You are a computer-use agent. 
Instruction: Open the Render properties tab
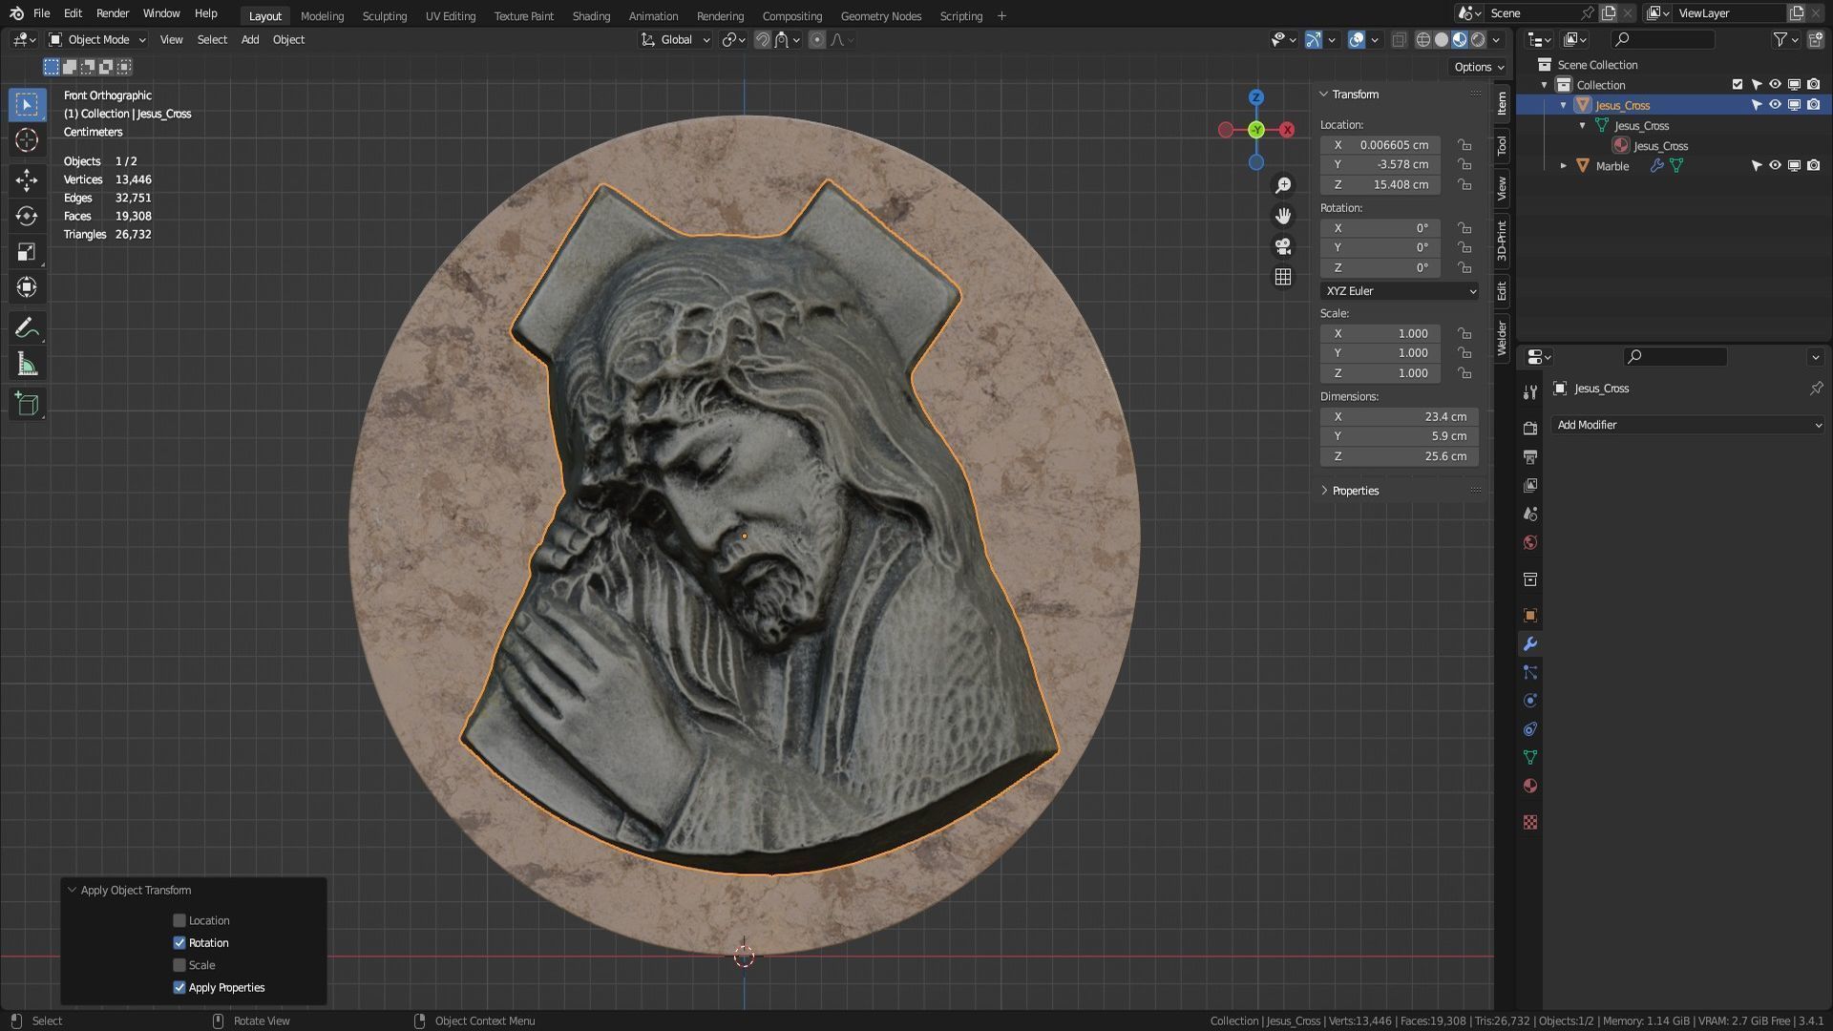click(1530, 428)
